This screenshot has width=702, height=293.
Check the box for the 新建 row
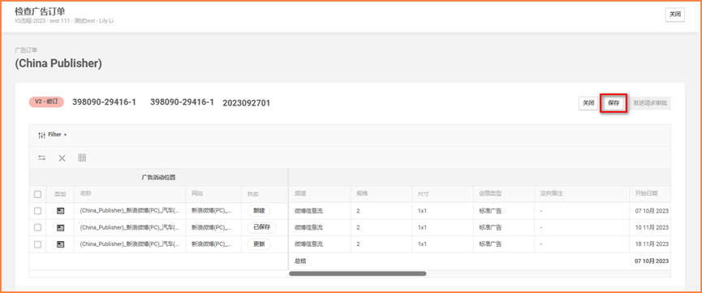(37, 210)
